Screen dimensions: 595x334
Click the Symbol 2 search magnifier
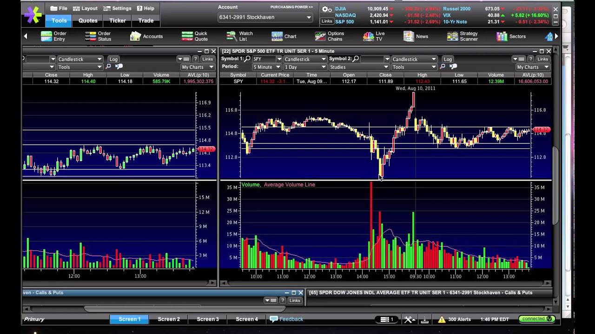click(x=356, y=59)
